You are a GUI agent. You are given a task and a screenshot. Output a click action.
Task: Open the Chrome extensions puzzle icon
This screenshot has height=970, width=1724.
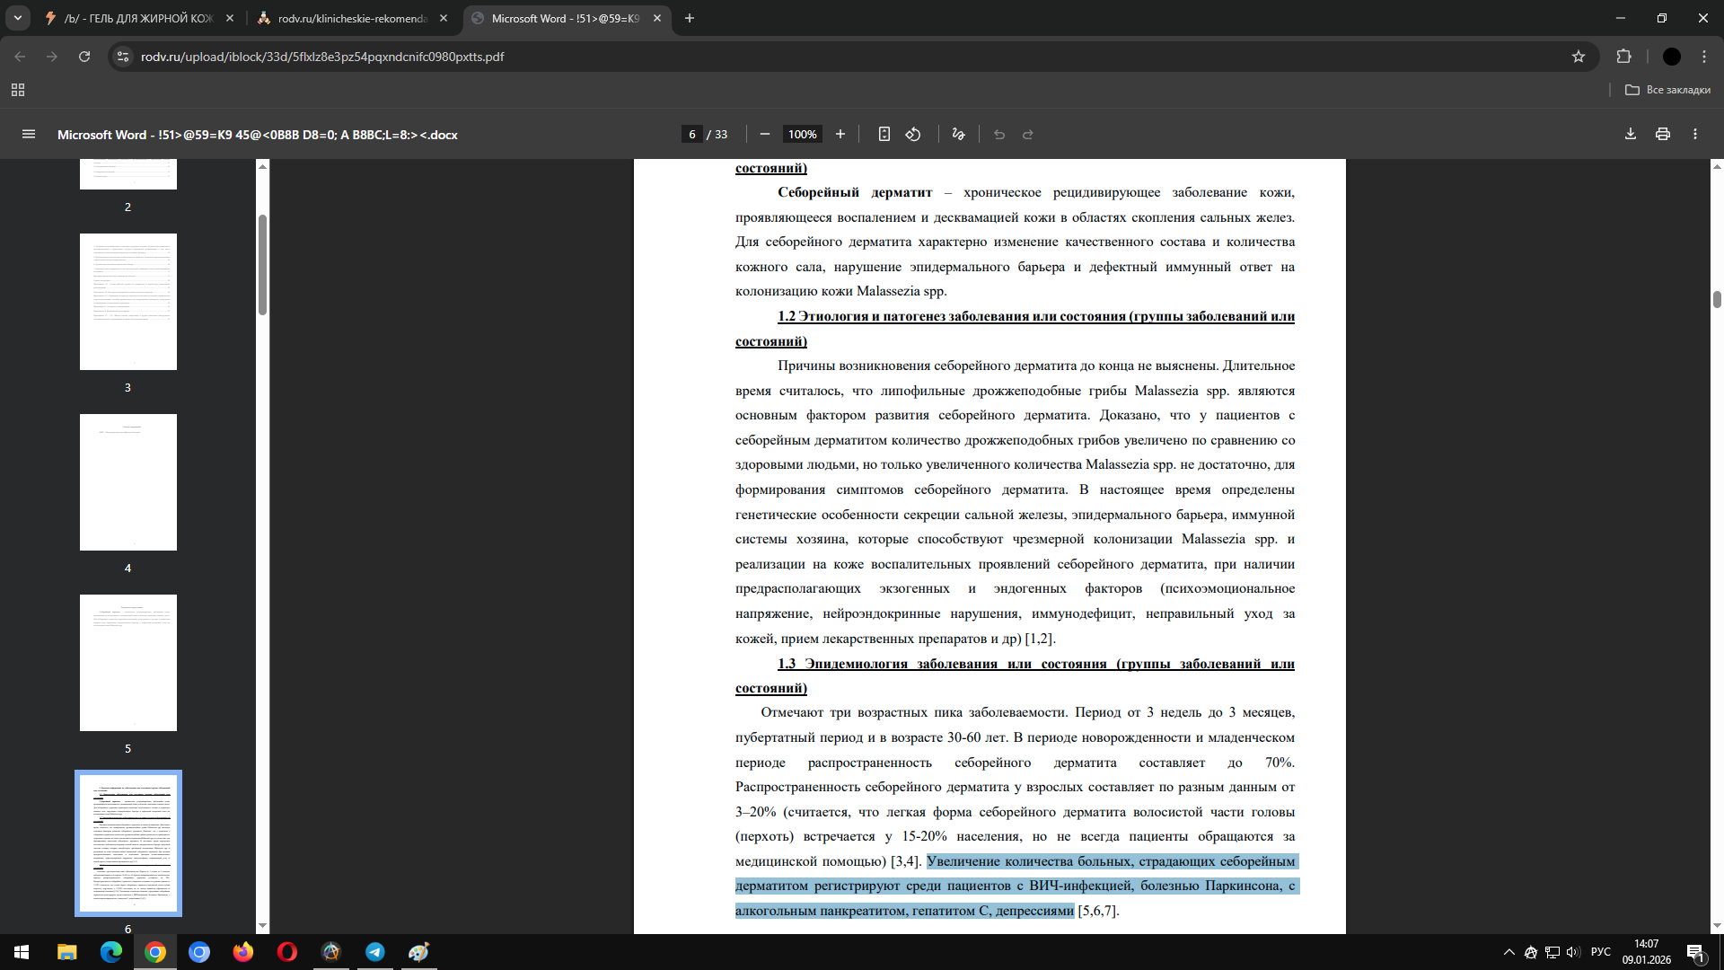point(1623,57)
